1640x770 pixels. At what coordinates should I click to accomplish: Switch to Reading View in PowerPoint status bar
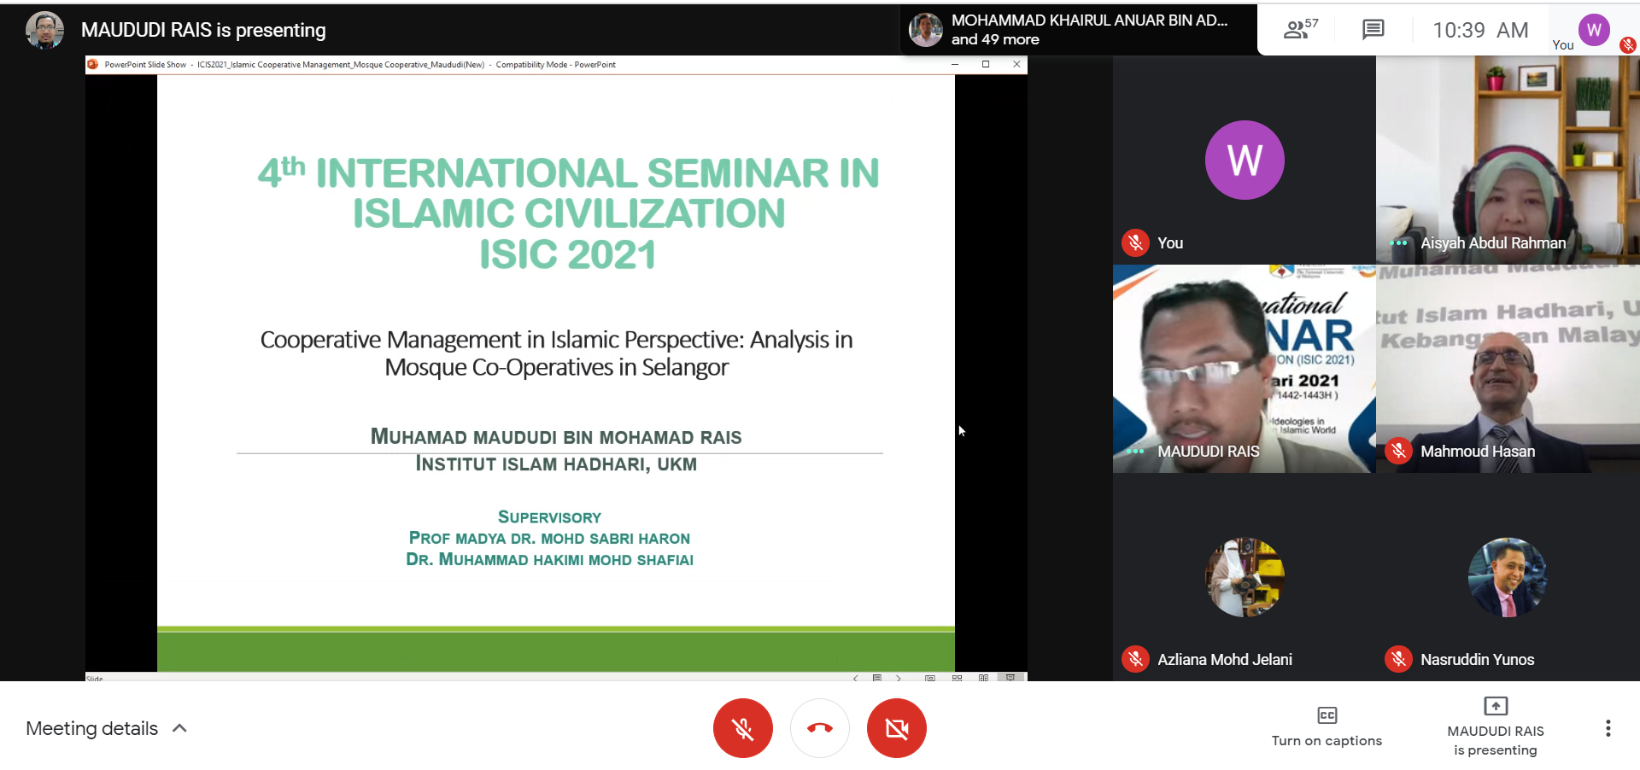(983, 678)
